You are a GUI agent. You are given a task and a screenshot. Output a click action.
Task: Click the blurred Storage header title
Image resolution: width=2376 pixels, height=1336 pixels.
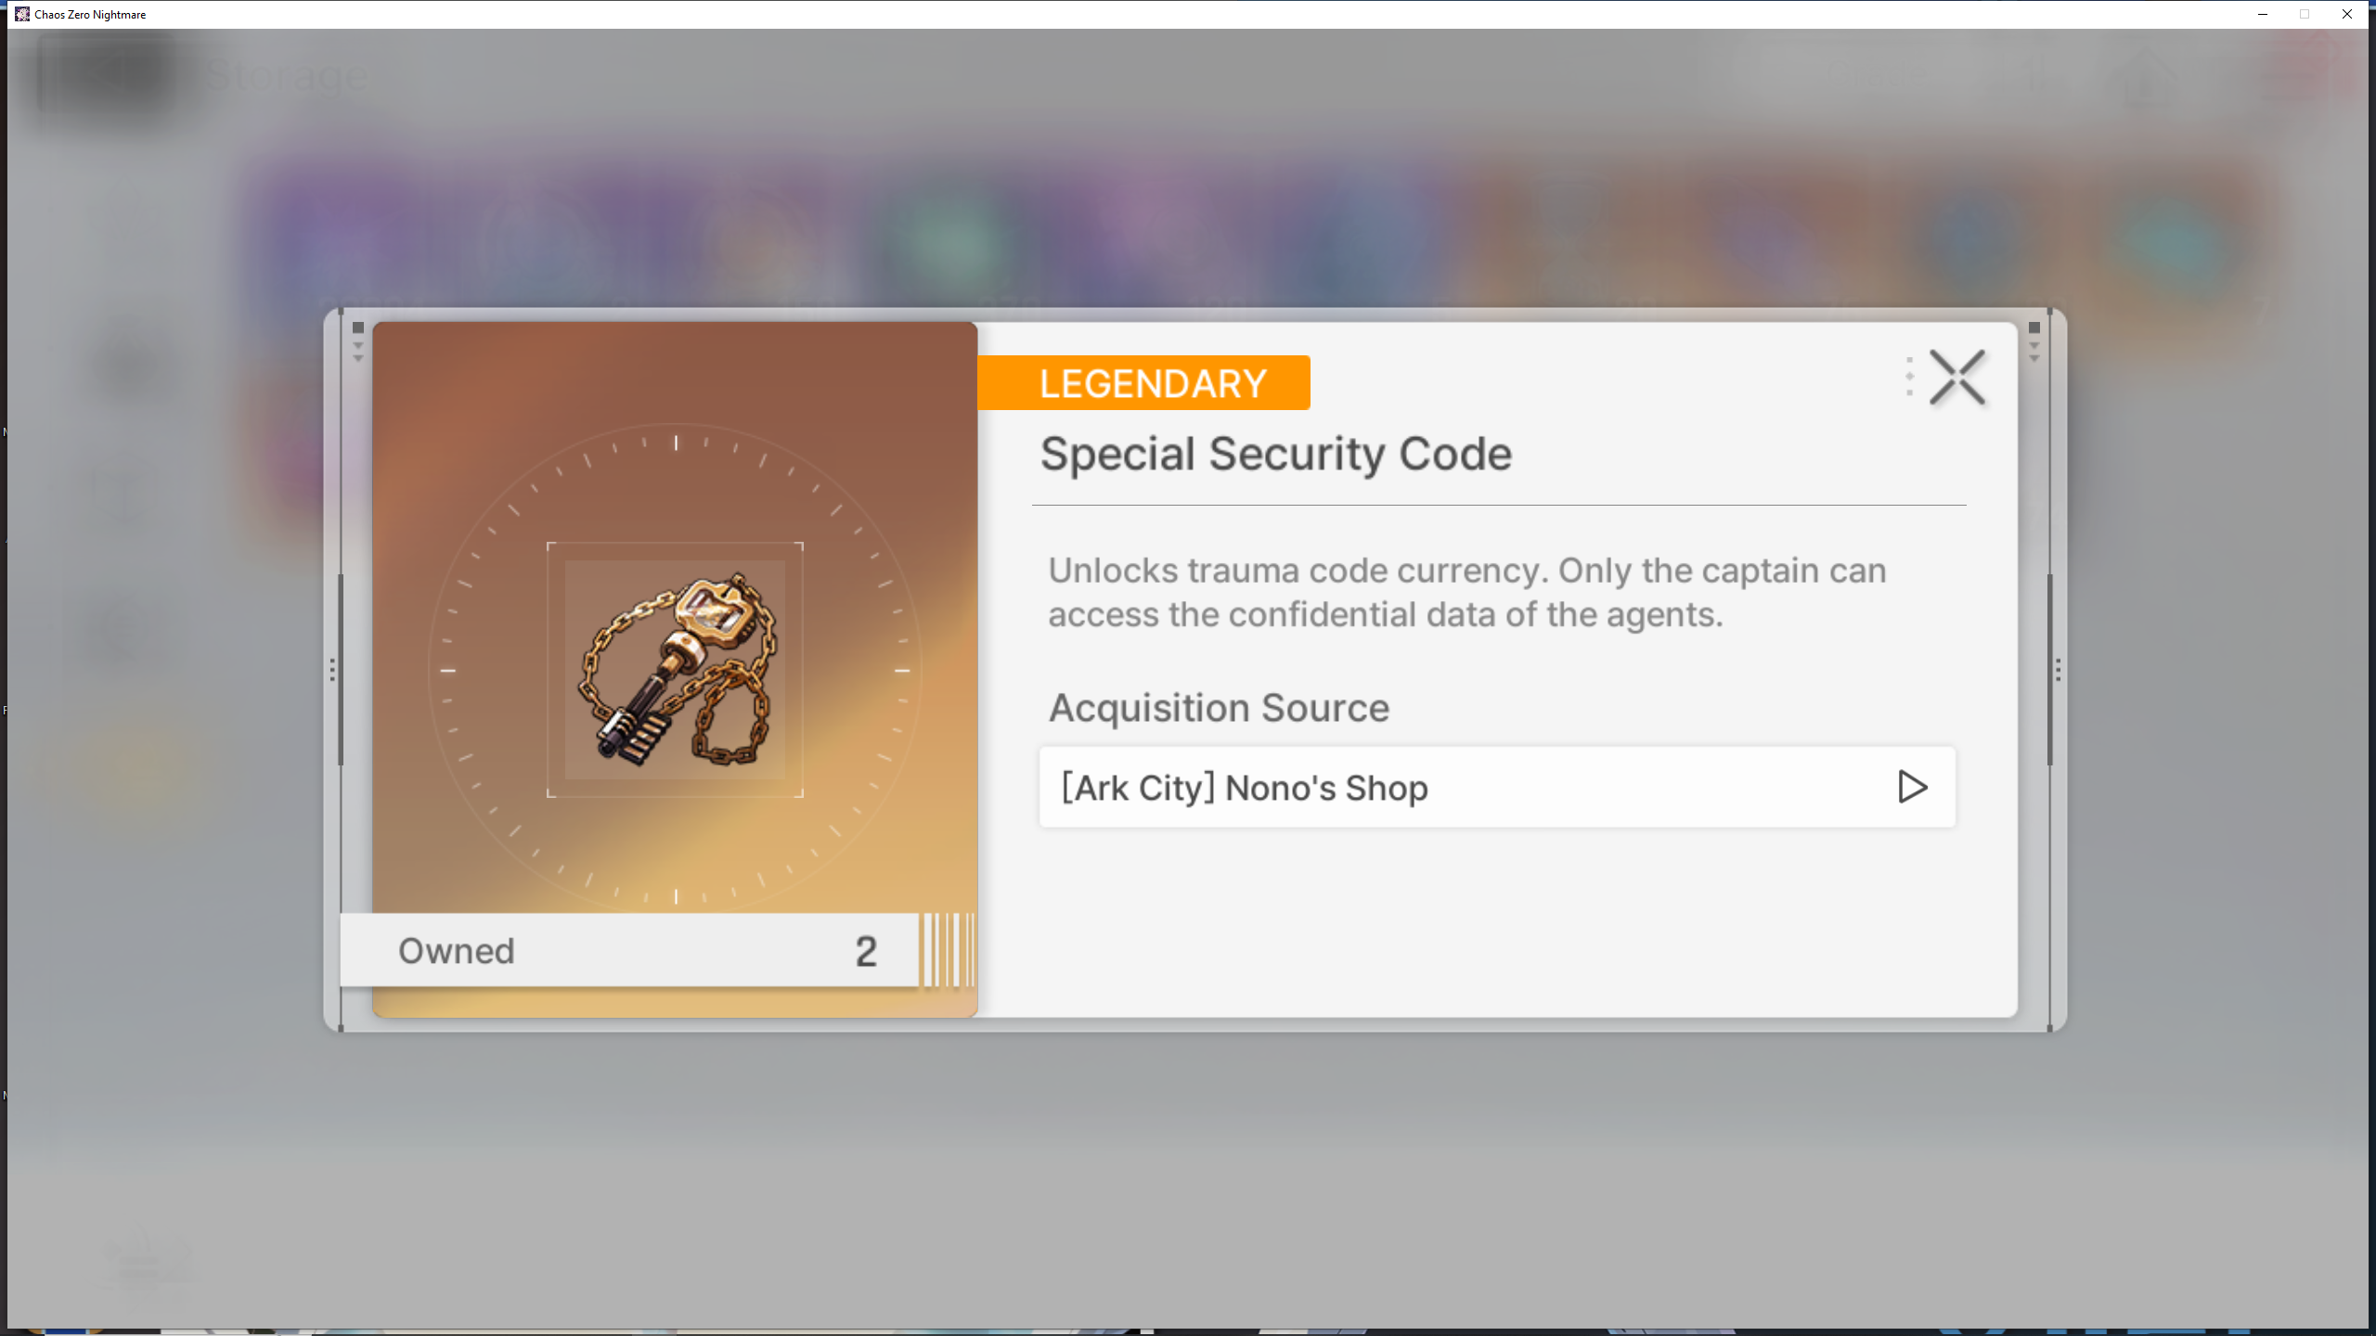[287, 76]
